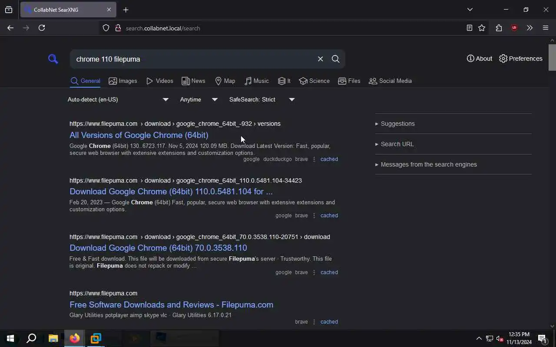Click the Firefox taskbar icon

pyautogui.click(x=75, y=338)
